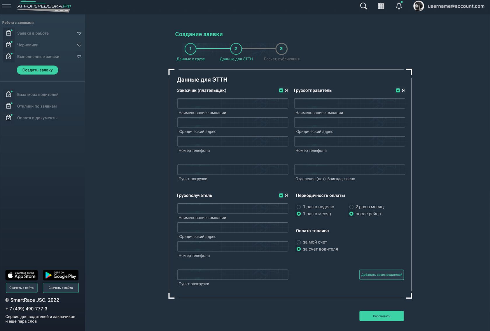Click the Создание заявки page heading

(x=199, y=34)
